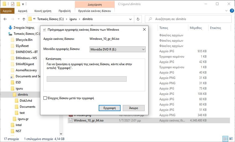Screen dimensions: 235x142
Task: Click the Αναζήτηση σε: dimitris search box
Action: (x=188, y=19)
